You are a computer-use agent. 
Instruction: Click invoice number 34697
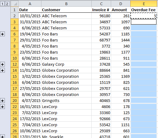click(101, 22)
